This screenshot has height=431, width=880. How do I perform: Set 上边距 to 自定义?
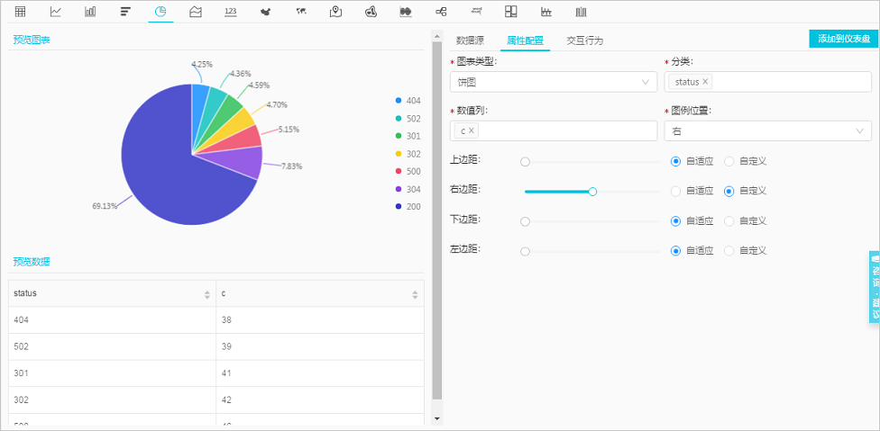pos(729,161)
